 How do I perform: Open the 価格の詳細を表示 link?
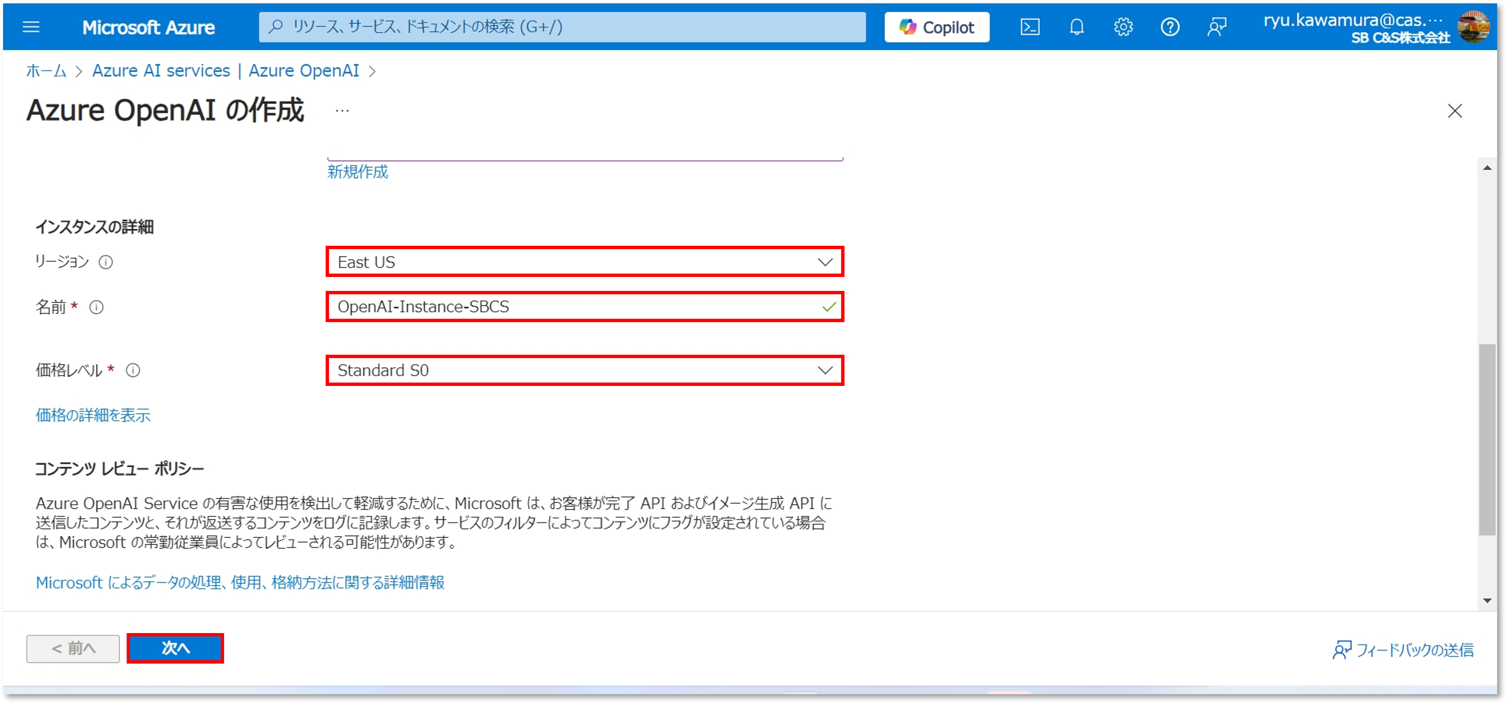pos(93,415)
